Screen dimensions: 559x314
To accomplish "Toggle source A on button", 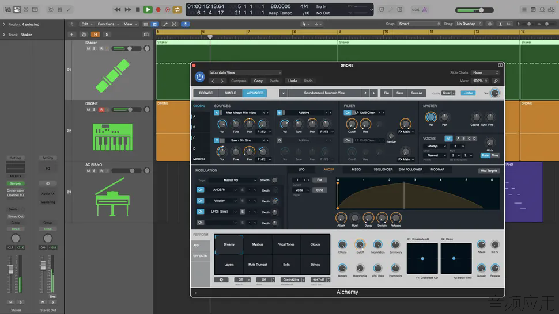I will (217, 113).
